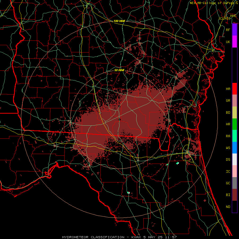Click the ND black legend swatch
Image resolution: width=239 pixels, height=239 pixels.
point(234,207)
